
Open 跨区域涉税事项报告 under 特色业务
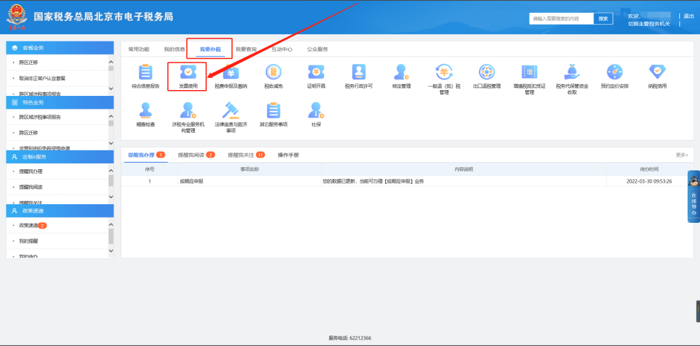(x=40, y=117)
